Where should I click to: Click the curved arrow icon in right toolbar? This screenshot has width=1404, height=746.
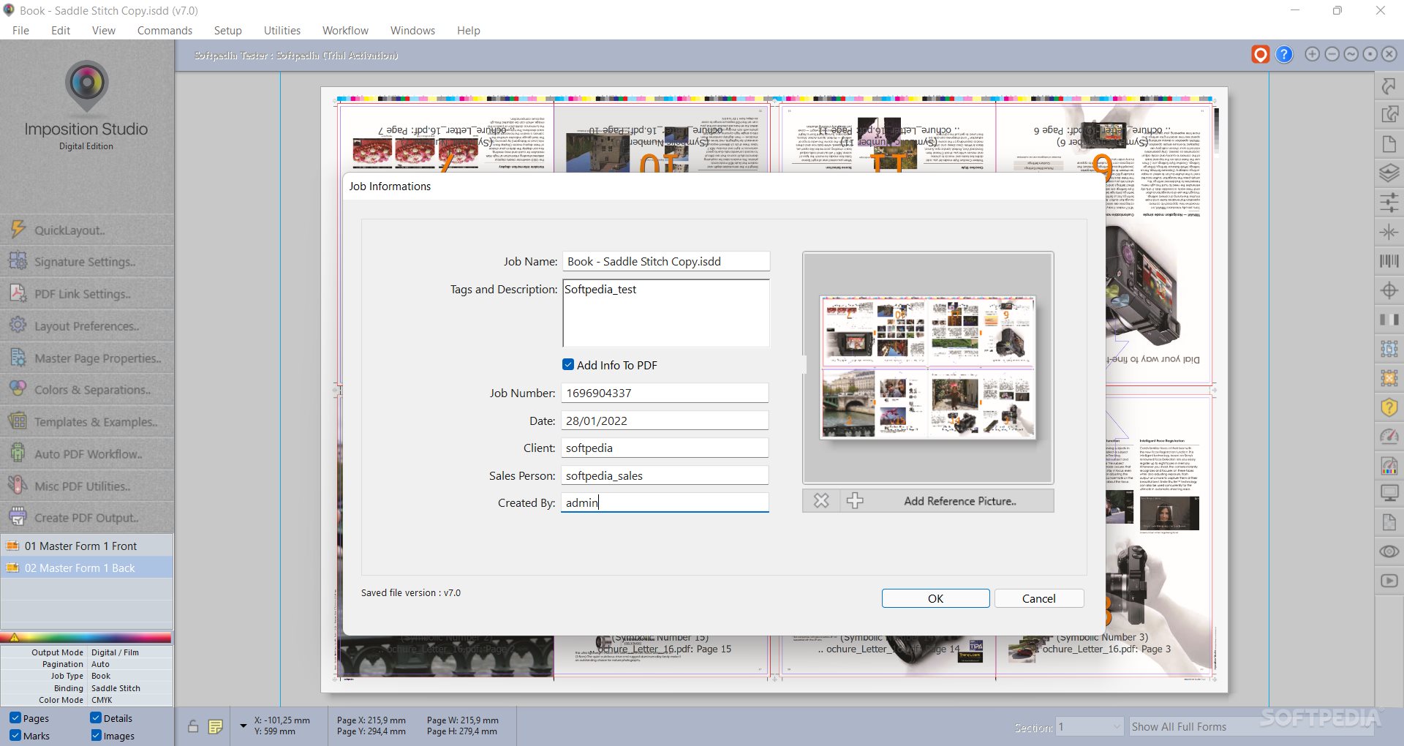[1389, 86]
